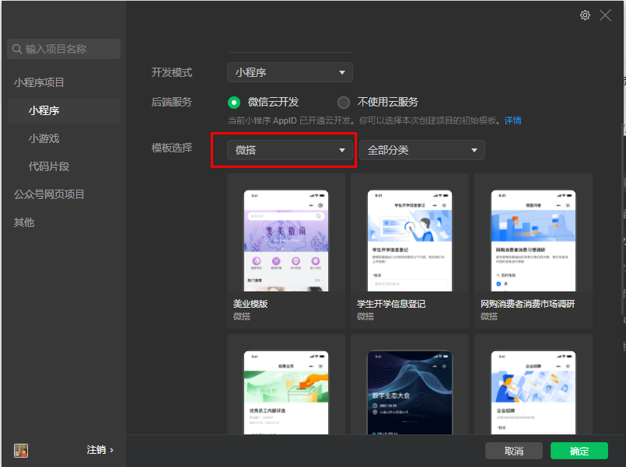This screenshot has width=626, height=467.
Task: Open the 小游戏 sidebar item
Action: [44, 138]
